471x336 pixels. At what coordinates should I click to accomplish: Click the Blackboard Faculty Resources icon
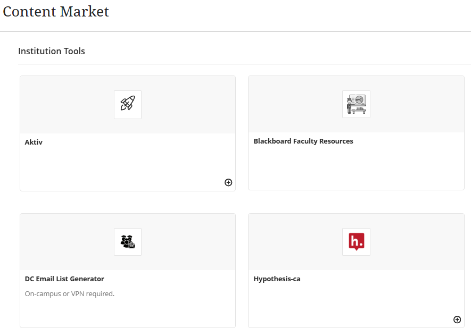(x=356, y=104)
